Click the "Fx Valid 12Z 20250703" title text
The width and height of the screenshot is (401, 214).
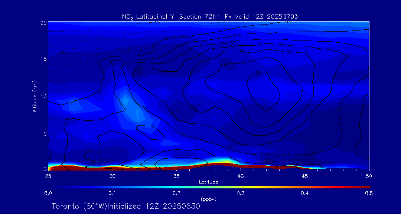pyautogui.click(x=261, y=17)
